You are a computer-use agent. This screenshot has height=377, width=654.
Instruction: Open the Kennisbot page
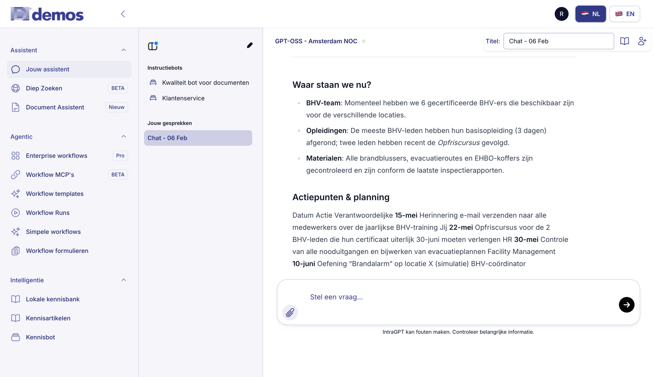pyautogui.click(x=40, y=337)
